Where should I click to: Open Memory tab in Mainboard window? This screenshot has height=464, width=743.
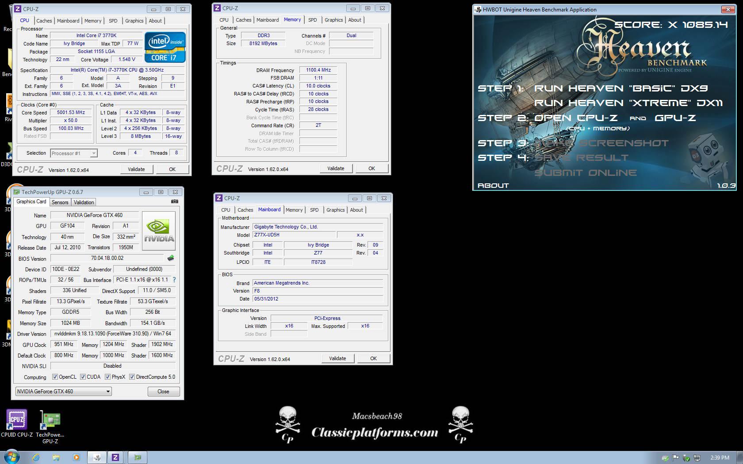click(x=294, y=210)
